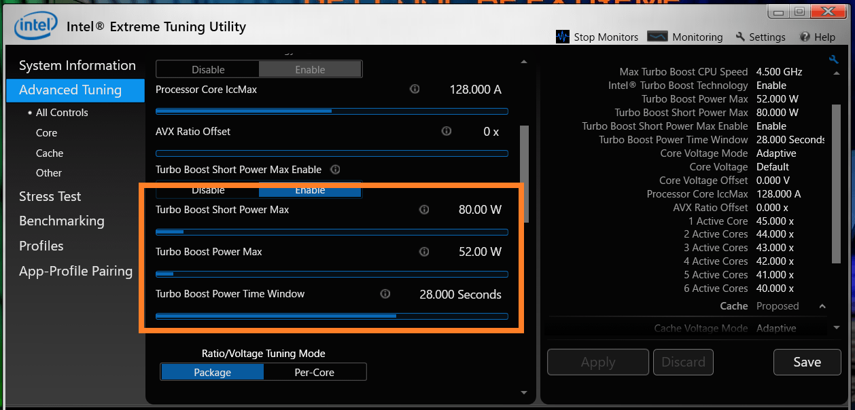Click the 52.00 W value field
Viewport: 855px width, 410px height.
tap(481, 252)
